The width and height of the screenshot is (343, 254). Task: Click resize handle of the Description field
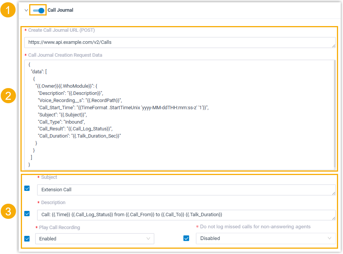[x=334, y=218]
